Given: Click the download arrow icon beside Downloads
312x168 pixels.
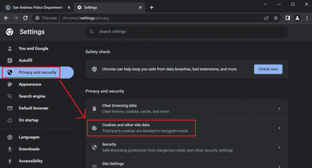Looking at the screenshot, I should (10, 149).
